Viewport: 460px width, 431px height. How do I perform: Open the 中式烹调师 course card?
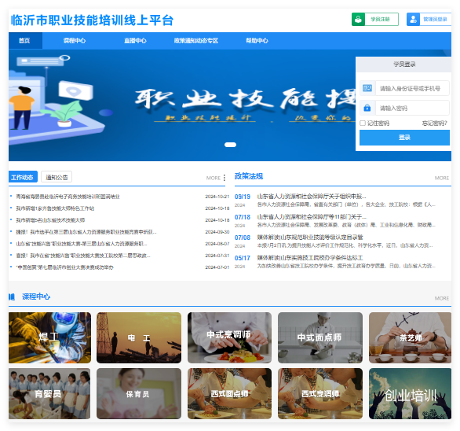point(229,337)
